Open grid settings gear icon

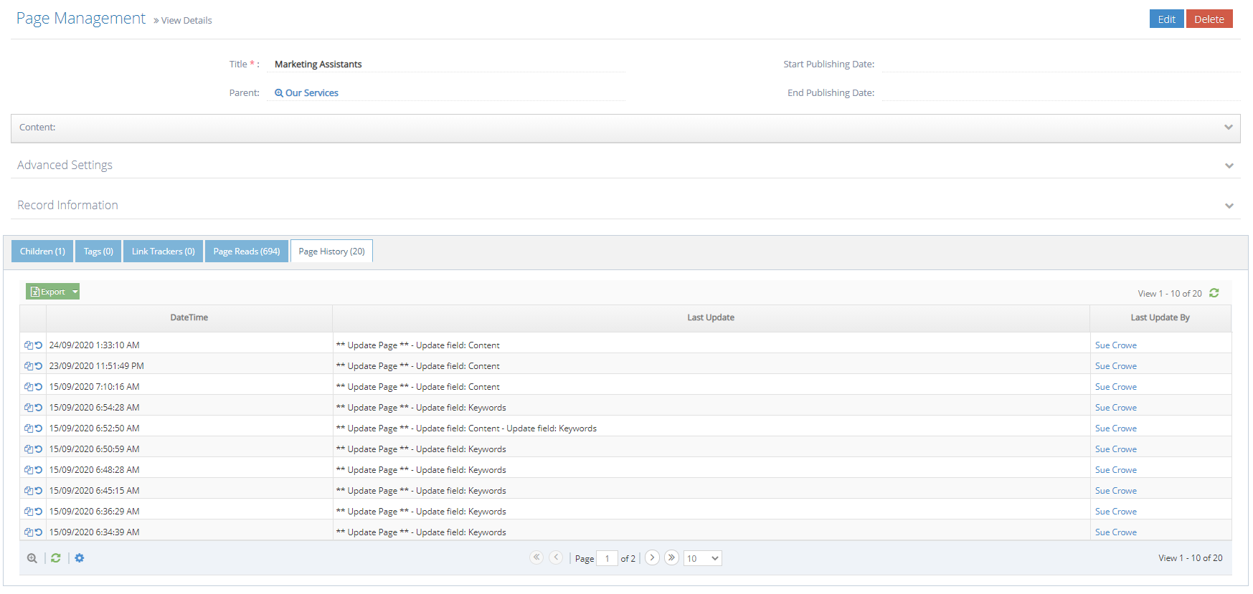80,558
